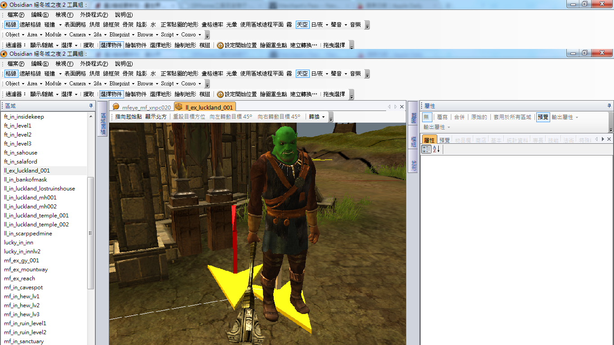Viewport: 614px width, 345px height.
Task: Click 指向起始點 in viewport toolbar
Action: 129,117
